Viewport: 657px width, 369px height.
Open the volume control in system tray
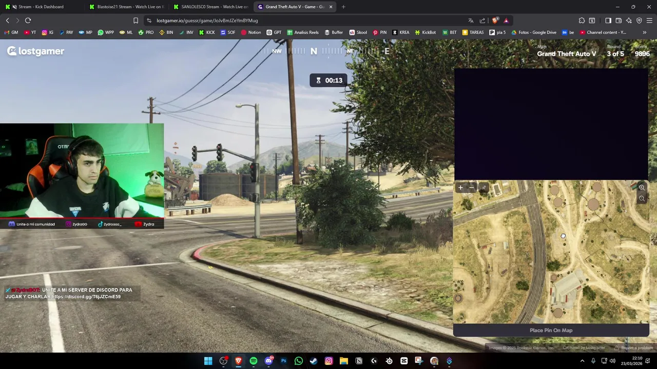[x=612, y=361]
